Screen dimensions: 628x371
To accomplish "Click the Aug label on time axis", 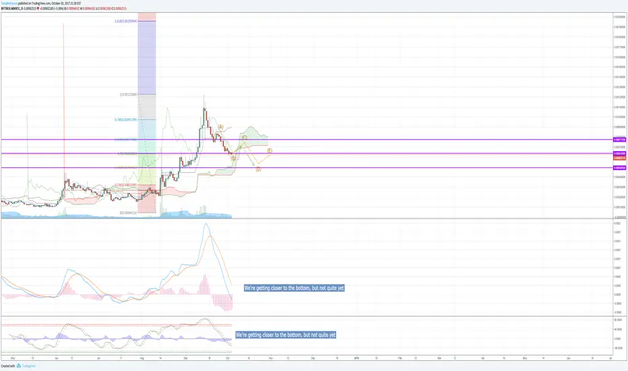I will [142, 358].
